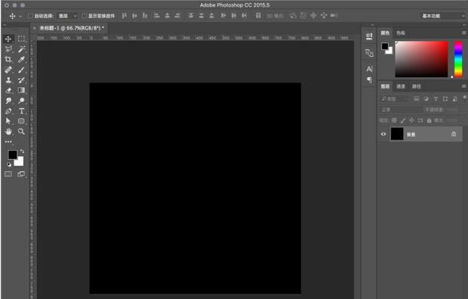Hide the 背景 layer with eye icon
Viewport: 468px width, 299px height.
click(x=383, y=134)
